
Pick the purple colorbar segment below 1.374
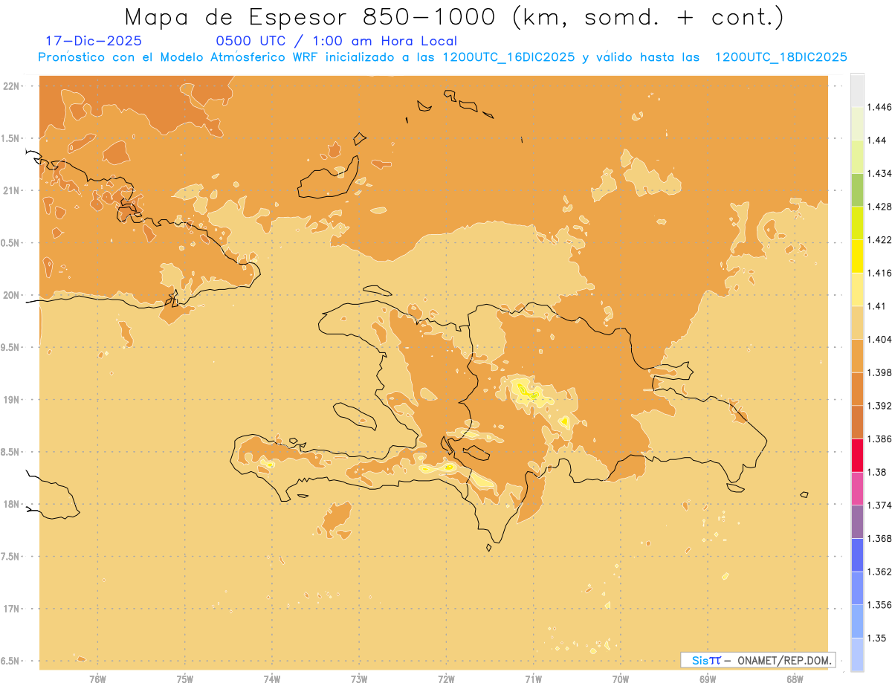[857, 521]
